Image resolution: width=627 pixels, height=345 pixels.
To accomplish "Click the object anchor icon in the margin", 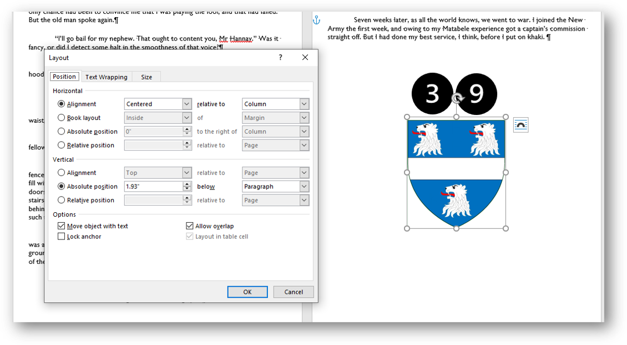I will pos(316,21).
